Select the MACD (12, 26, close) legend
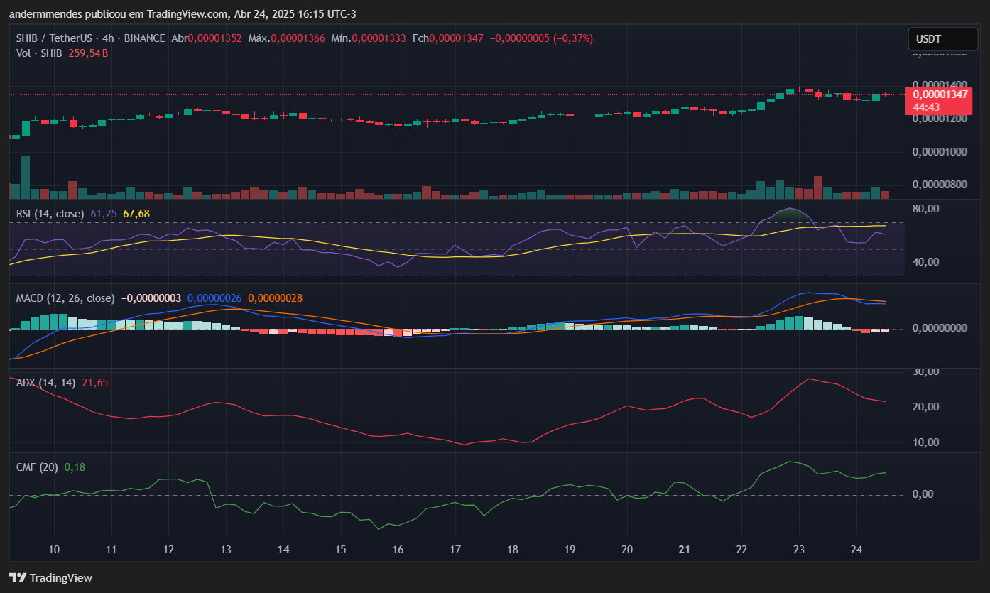Viewport: 990px width, 593px height. point(65,298)
